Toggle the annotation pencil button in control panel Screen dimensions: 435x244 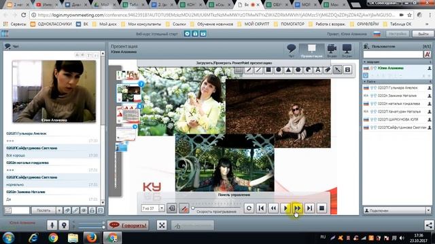(184, 208)
